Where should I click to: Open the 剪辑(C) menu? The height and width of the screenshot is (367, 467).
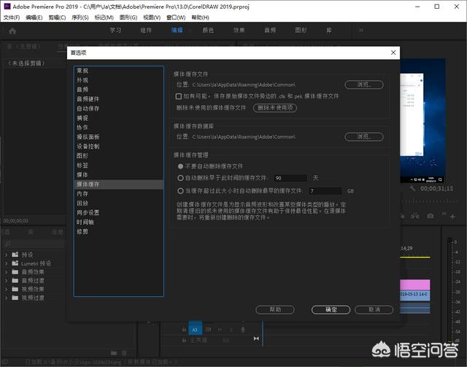click(57, 18)
